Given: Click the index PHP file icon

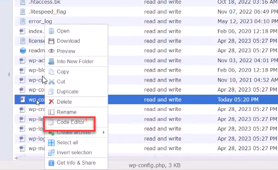Looking at the screenshot, I should 22,31.
